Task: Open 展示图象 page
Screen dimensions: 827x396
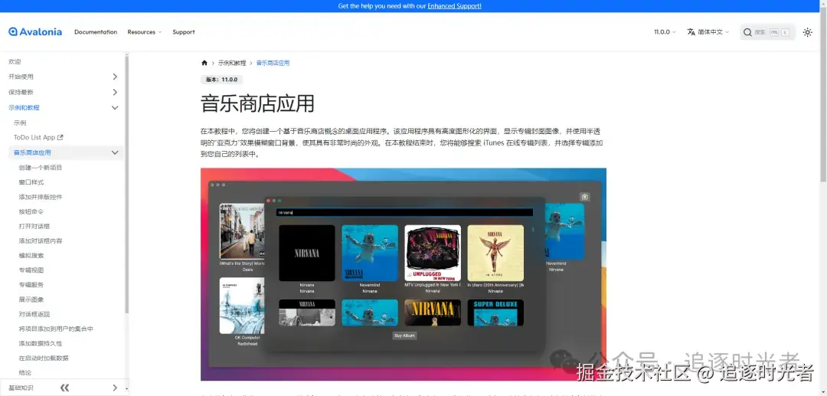Action: (x=31, y=299)
